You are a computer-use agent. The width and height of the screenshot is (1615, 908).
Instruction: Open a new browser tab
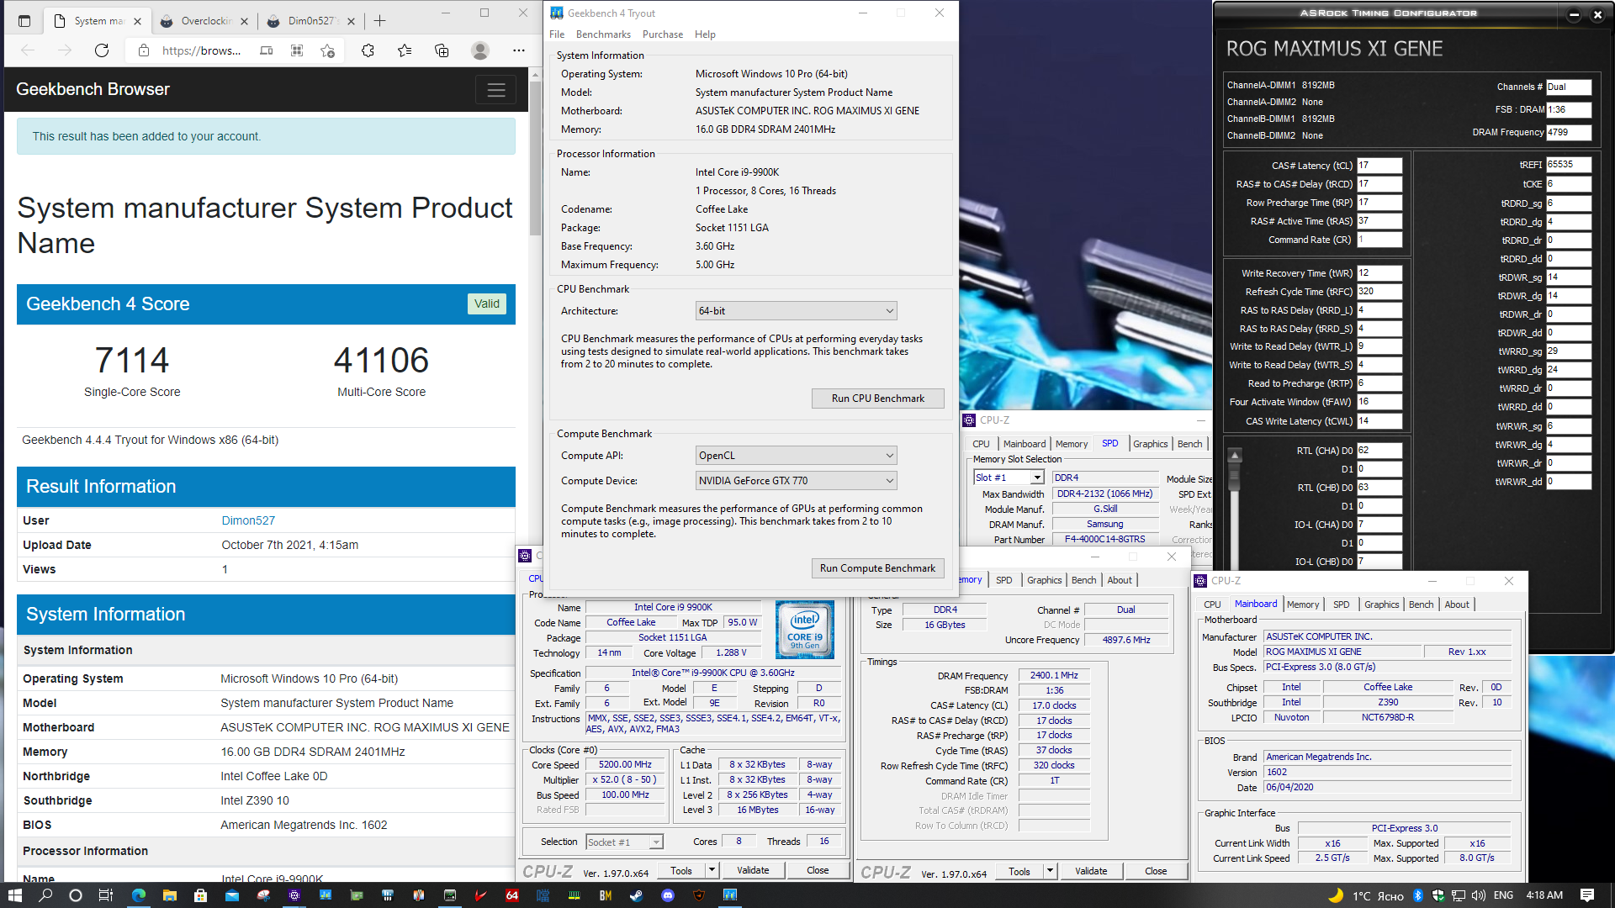pyautogui.click(x=380, y=21)
